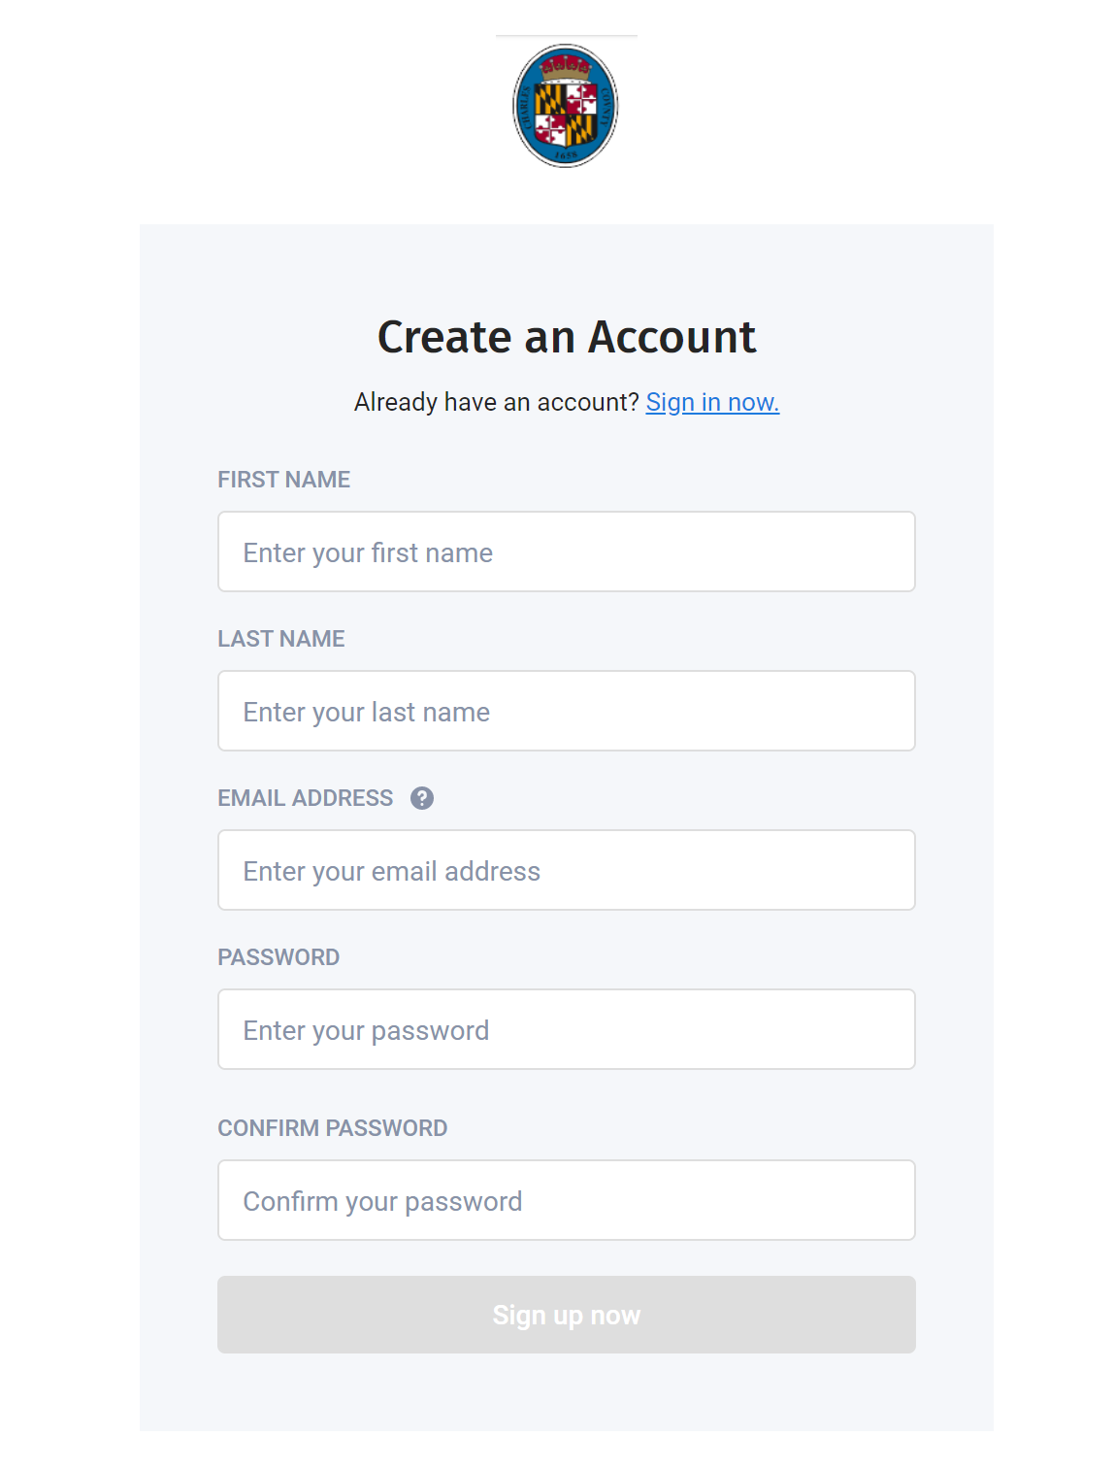Select the LAST NAME label

280,639
